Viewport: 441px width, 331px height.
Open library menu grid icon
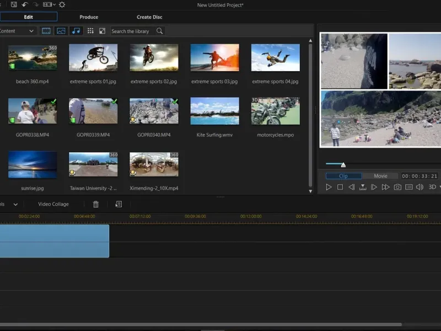90,31
